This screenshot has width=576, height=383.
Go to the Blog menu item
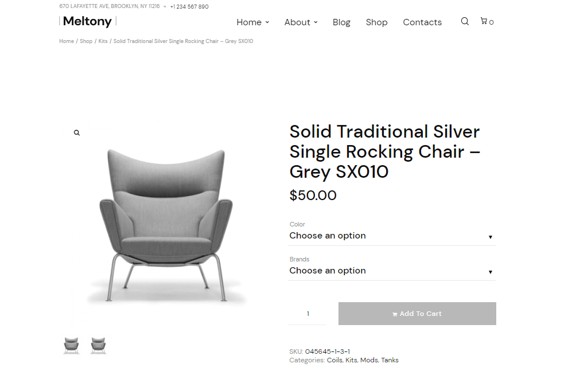coord(341,22)
